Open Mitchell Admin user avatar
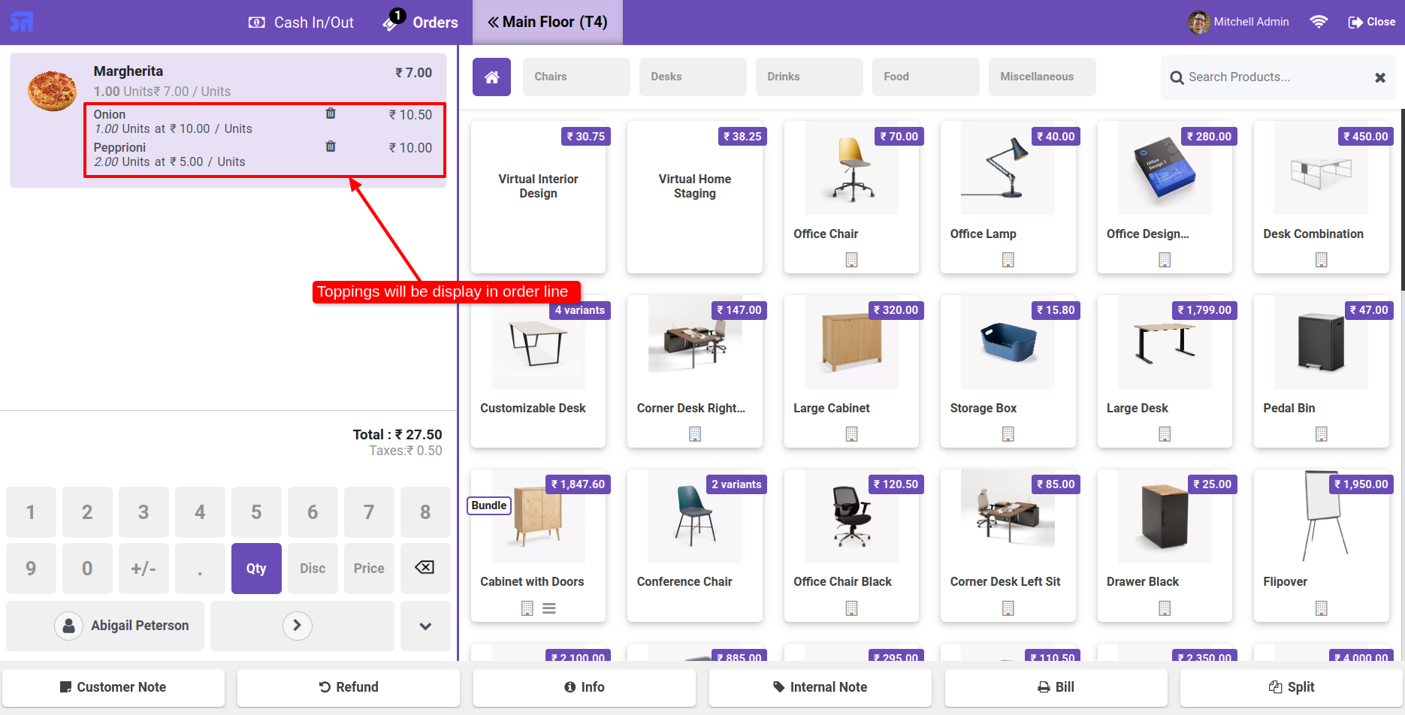1405x715 pixels. [x=1198, y=22]
